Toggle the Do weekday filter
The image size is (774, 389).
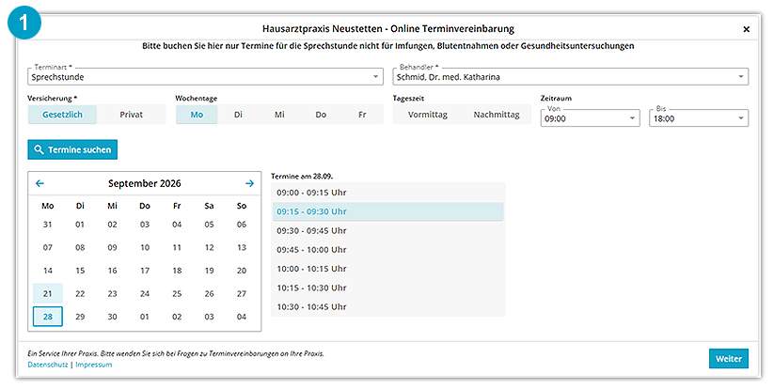click(321, 115)
